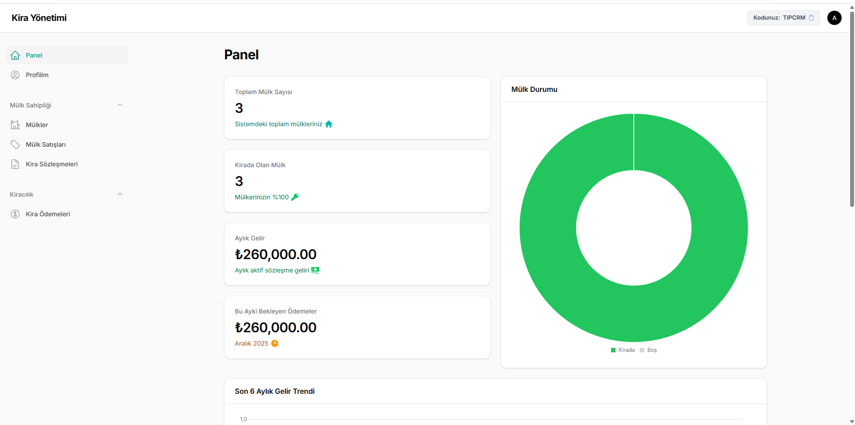Click the Kira Sözleşmeleri document icon

pos(15,164)
